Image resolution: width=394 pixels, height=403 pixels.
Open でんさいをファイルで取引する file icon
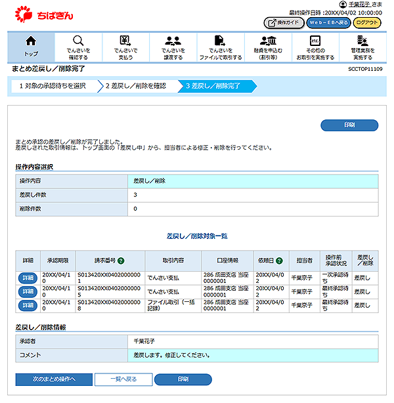pyautogui.click(x=220, y=41)
